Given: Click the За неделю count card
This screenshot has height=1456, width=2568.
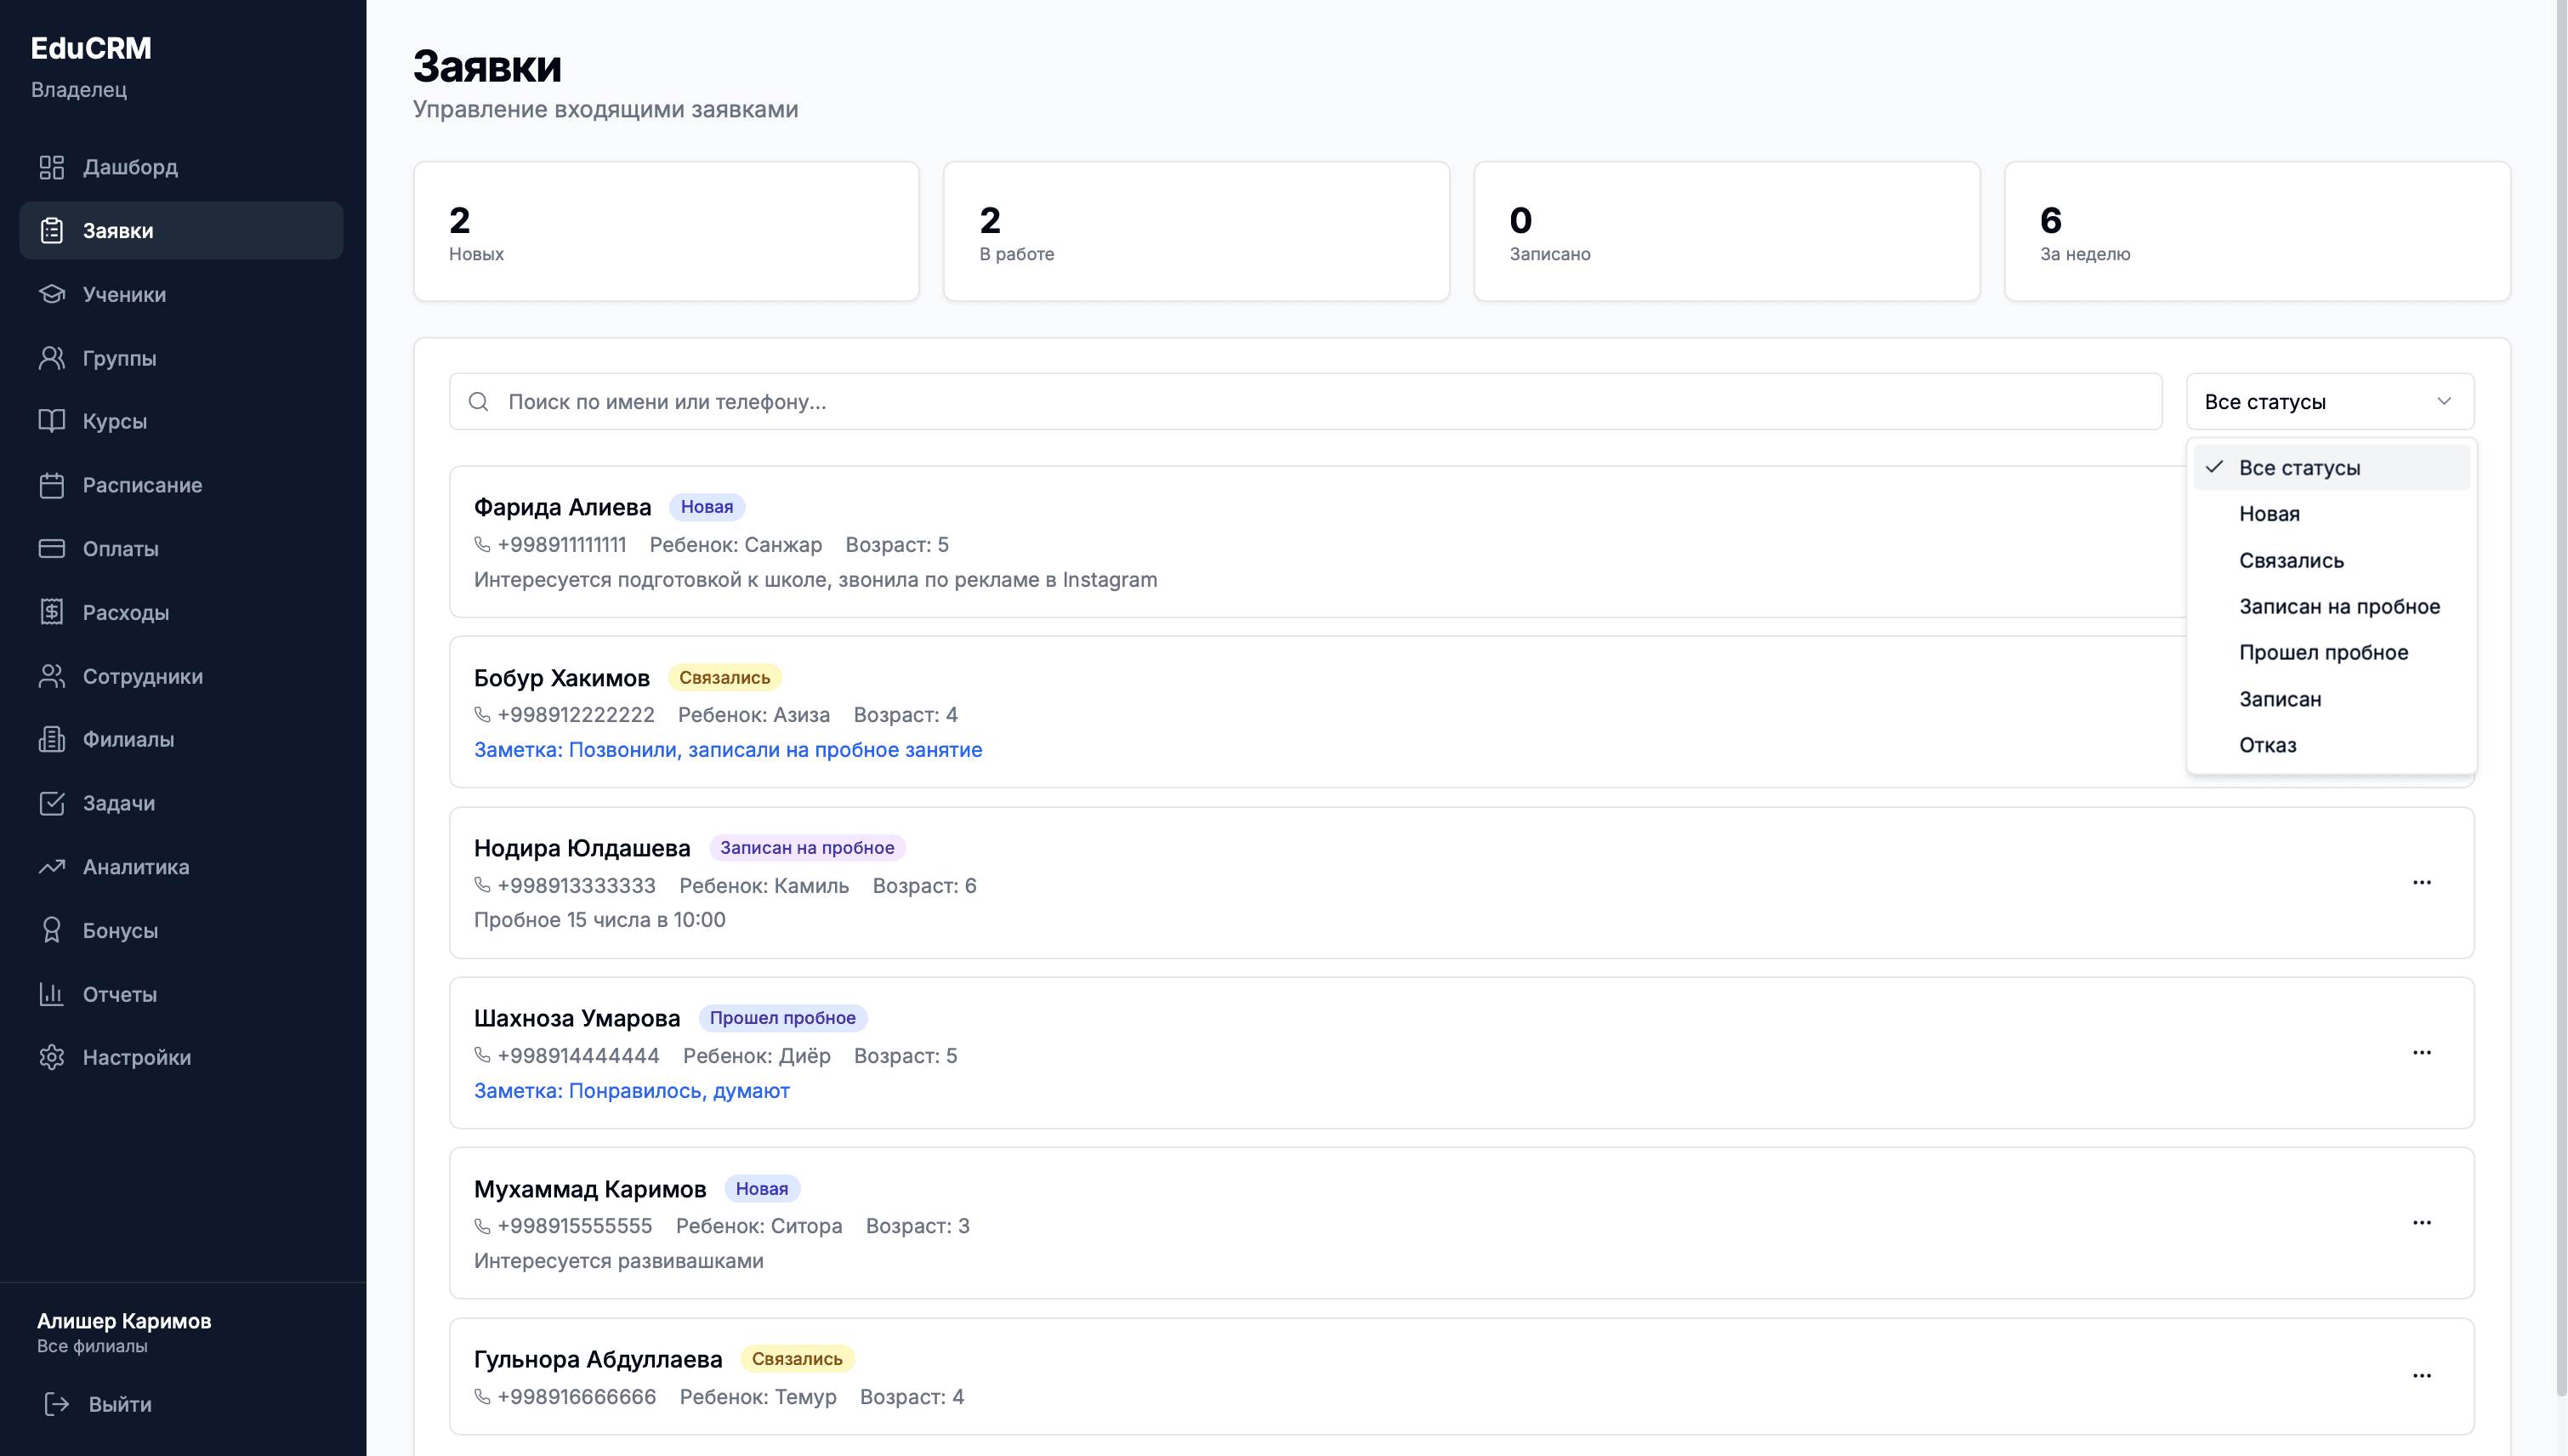Looking at the screenshot, I should coord(2257,231).
